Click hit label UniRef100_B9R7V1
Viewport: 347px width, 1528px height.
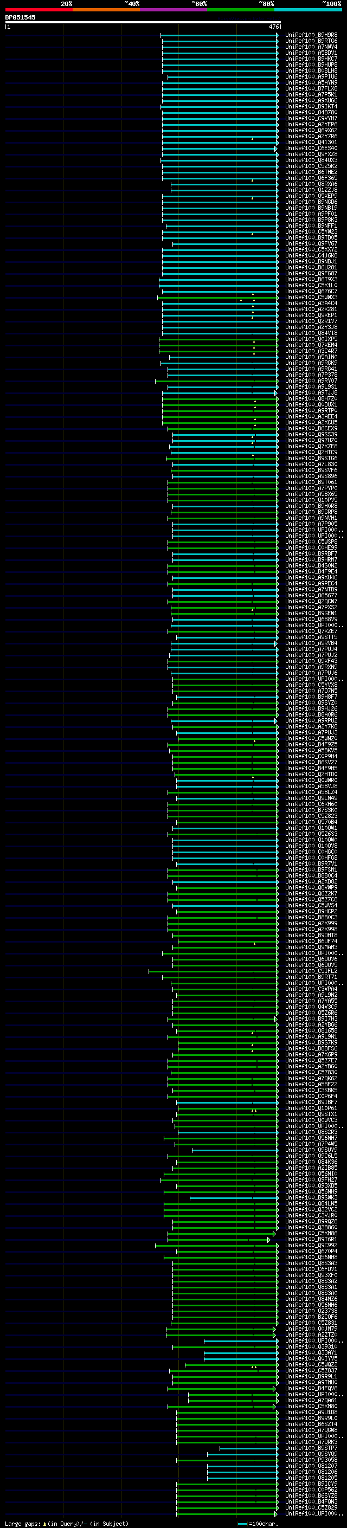point(311,863)
